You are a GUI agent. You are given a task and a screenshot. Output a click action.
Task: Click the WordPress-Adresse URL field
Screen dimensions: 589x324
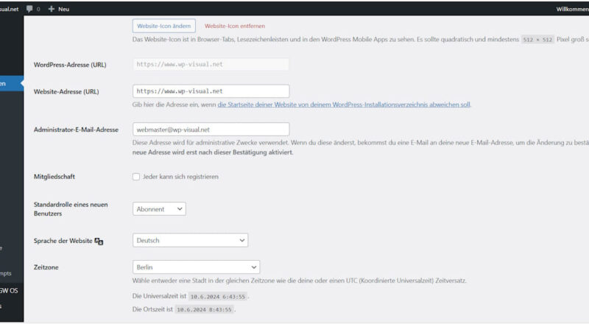(x=211, y=64)
